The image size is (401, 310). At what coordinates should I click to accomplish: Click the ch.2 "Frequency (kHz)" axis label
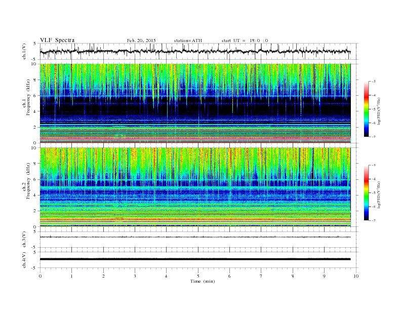[28, 181]
